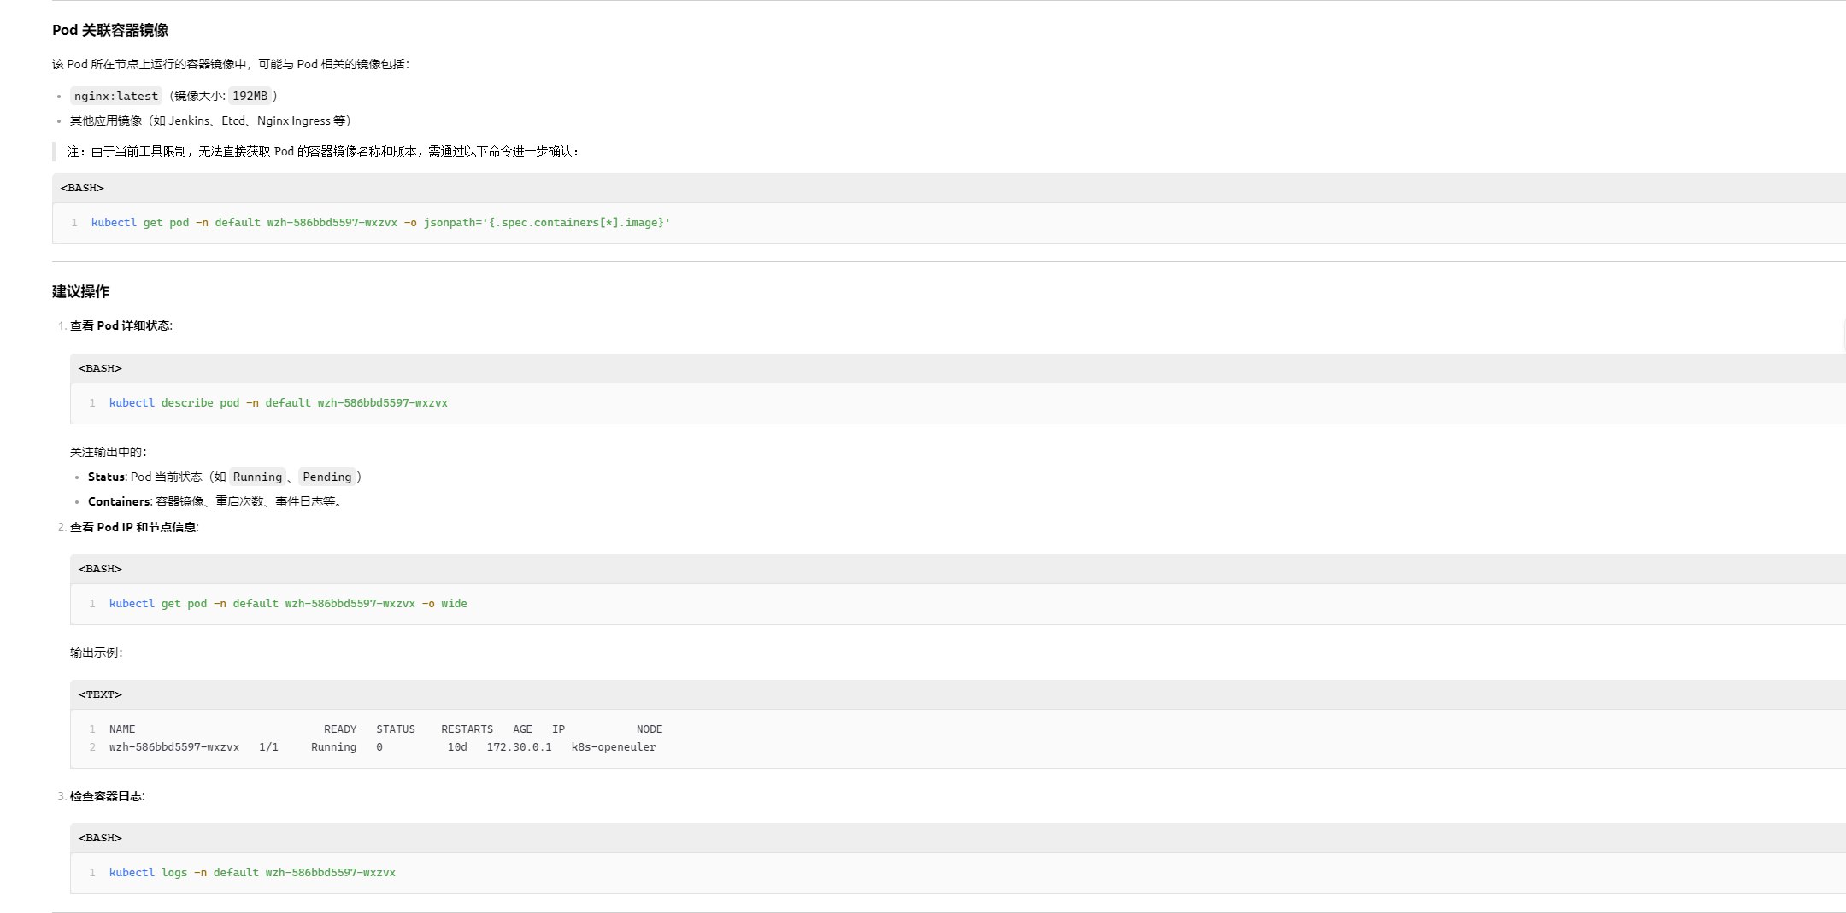The image size is (1846, 913).
Task: Click step two '查看 Pod IP 和节点信息'
Action: (x=133, y=527)
